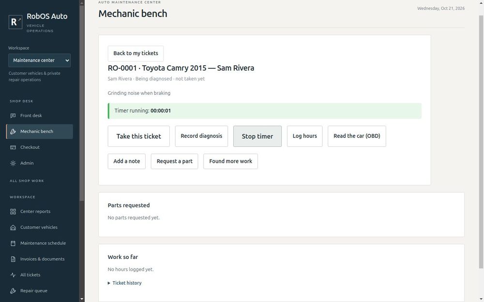Click the sidebar scrollbar down arrow
484x302 pixels.
[x=82, y=299]
